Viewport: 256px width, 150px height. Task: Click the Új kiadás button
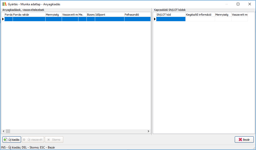[12, 140]
